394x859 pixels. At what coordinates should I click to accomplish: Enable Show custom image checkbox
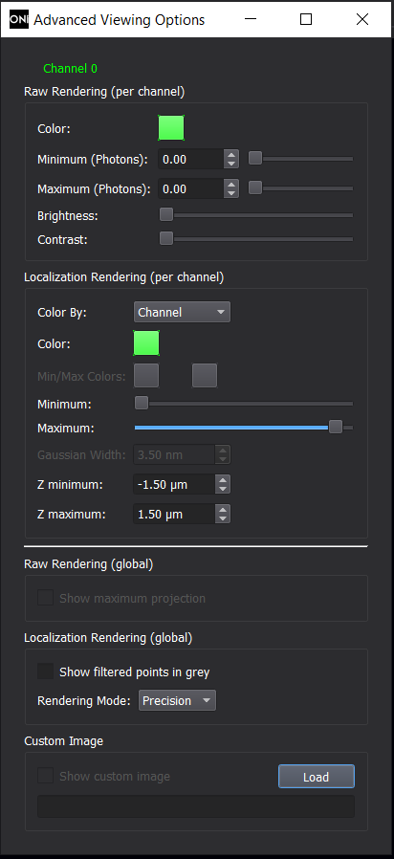46,776
